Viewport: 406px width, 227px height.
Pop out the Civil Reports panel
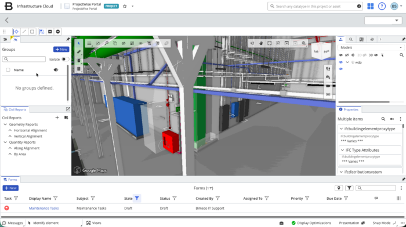68,109
